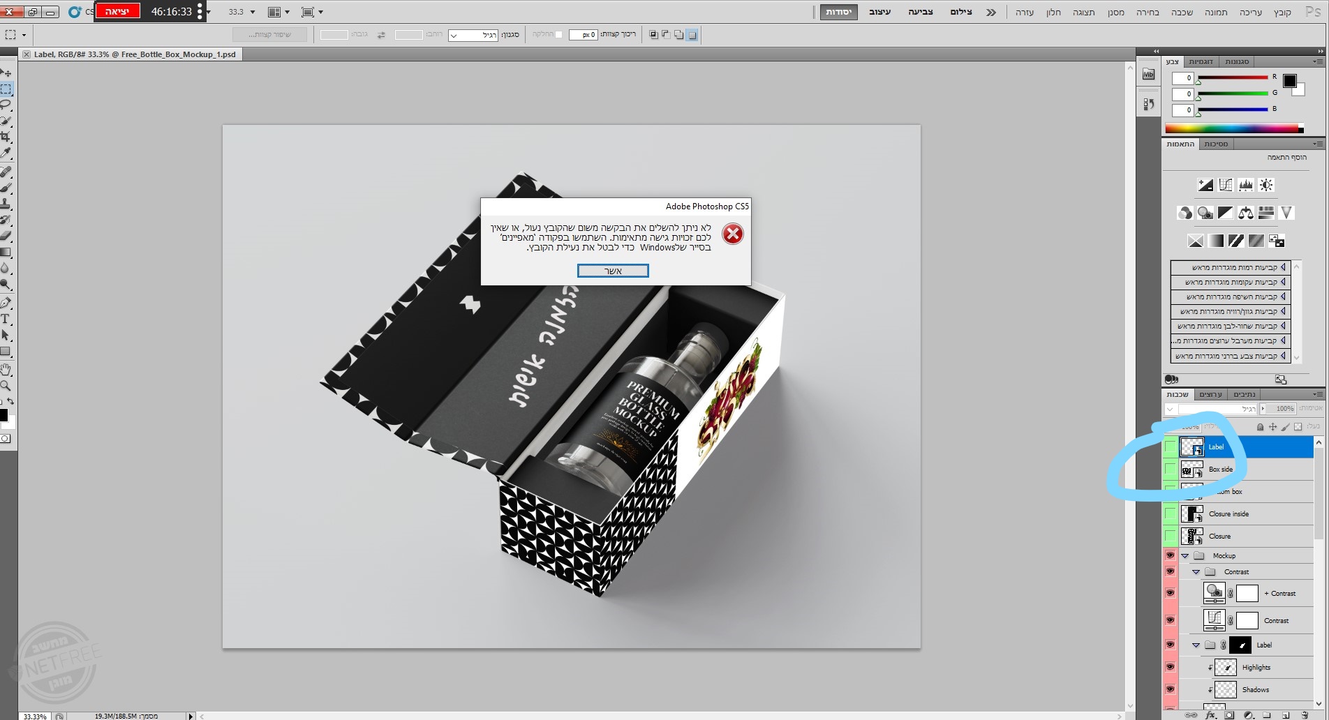
Task: Select the Horizontal Type tool
Action: click(6, 320)
